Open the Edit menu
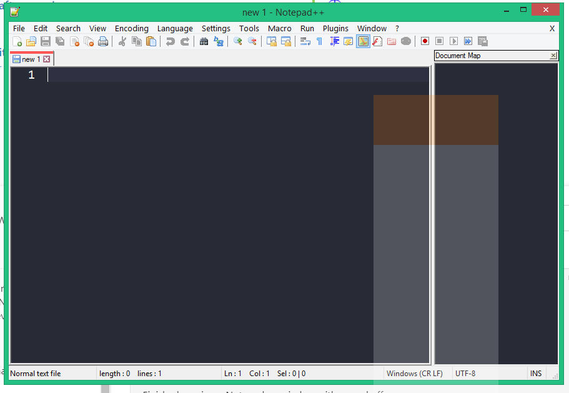This screenshot has width=569, height=393. coord(41,28)
